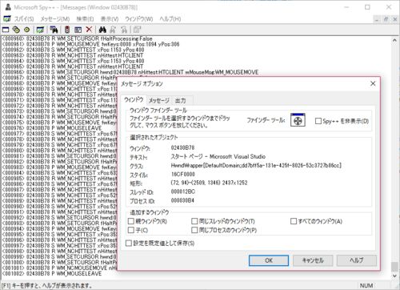Toggle message logging traffic-light icon
Image resolution: width=400 pixels, height=290 pixels.
(67, 30)
